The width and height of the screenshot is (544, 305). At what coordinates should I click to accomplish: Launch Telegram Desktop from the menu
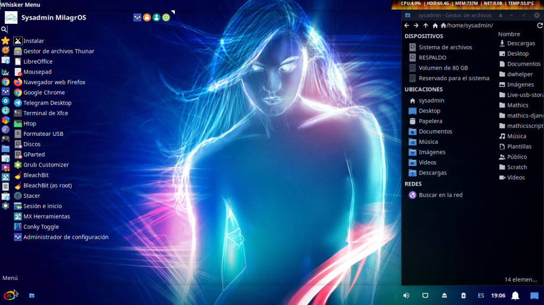coord(47,103)
